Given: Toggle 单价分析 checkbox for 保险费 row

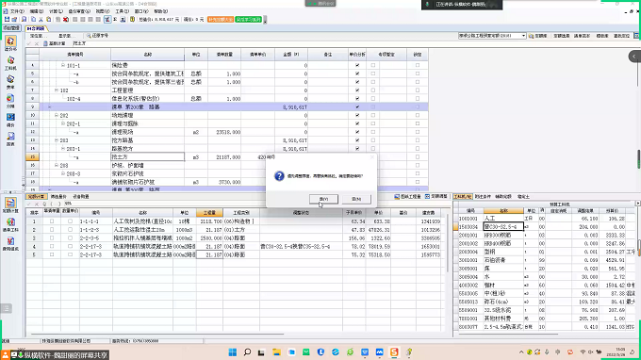Looking at the screenshot, I should [357, 65].
